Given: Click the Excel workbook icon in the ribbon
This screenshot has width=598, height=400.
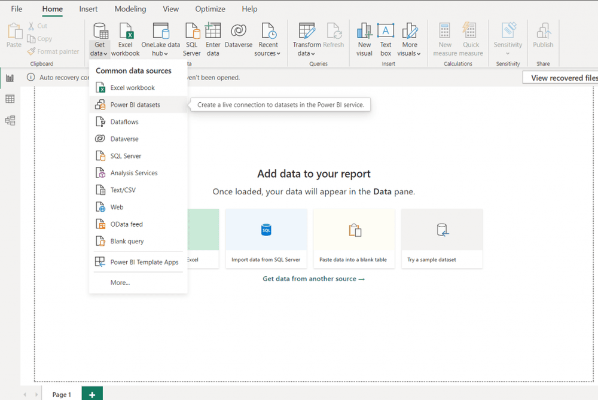Looking at the screenshot, I should [125, 38].
